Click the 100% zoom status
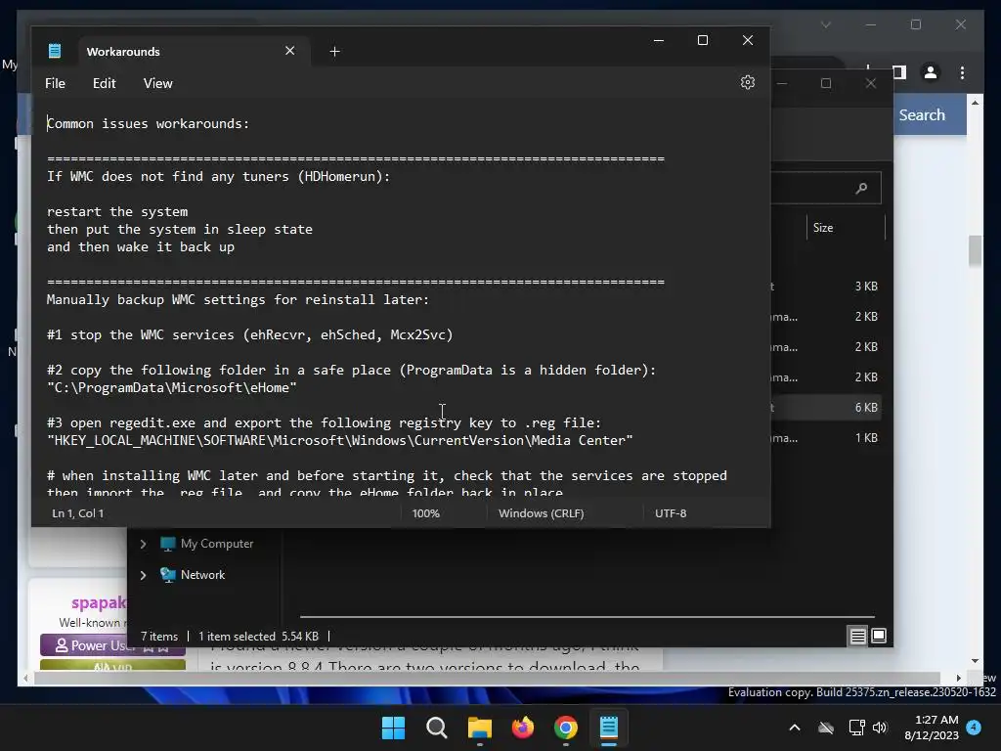Viewport: 1001px width, 751px height. (x=426, y=513)
